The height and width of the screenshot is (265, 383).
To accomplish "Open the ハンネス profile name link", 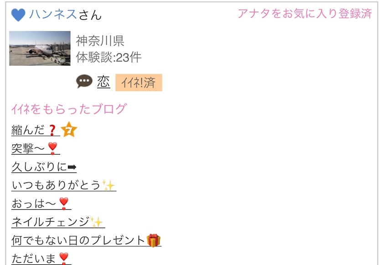I will (53, 14).
